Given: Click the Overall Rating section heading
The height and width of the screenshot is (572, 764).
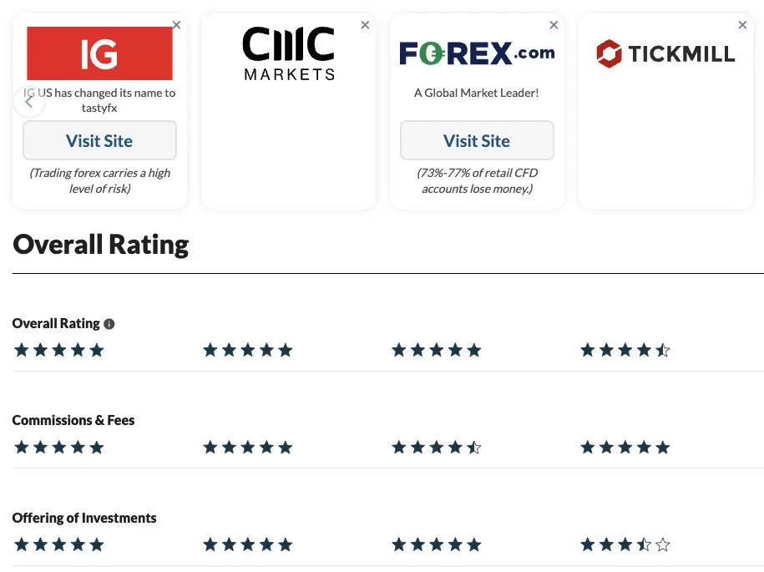Looking at the screenshot, I should [100, 244].
